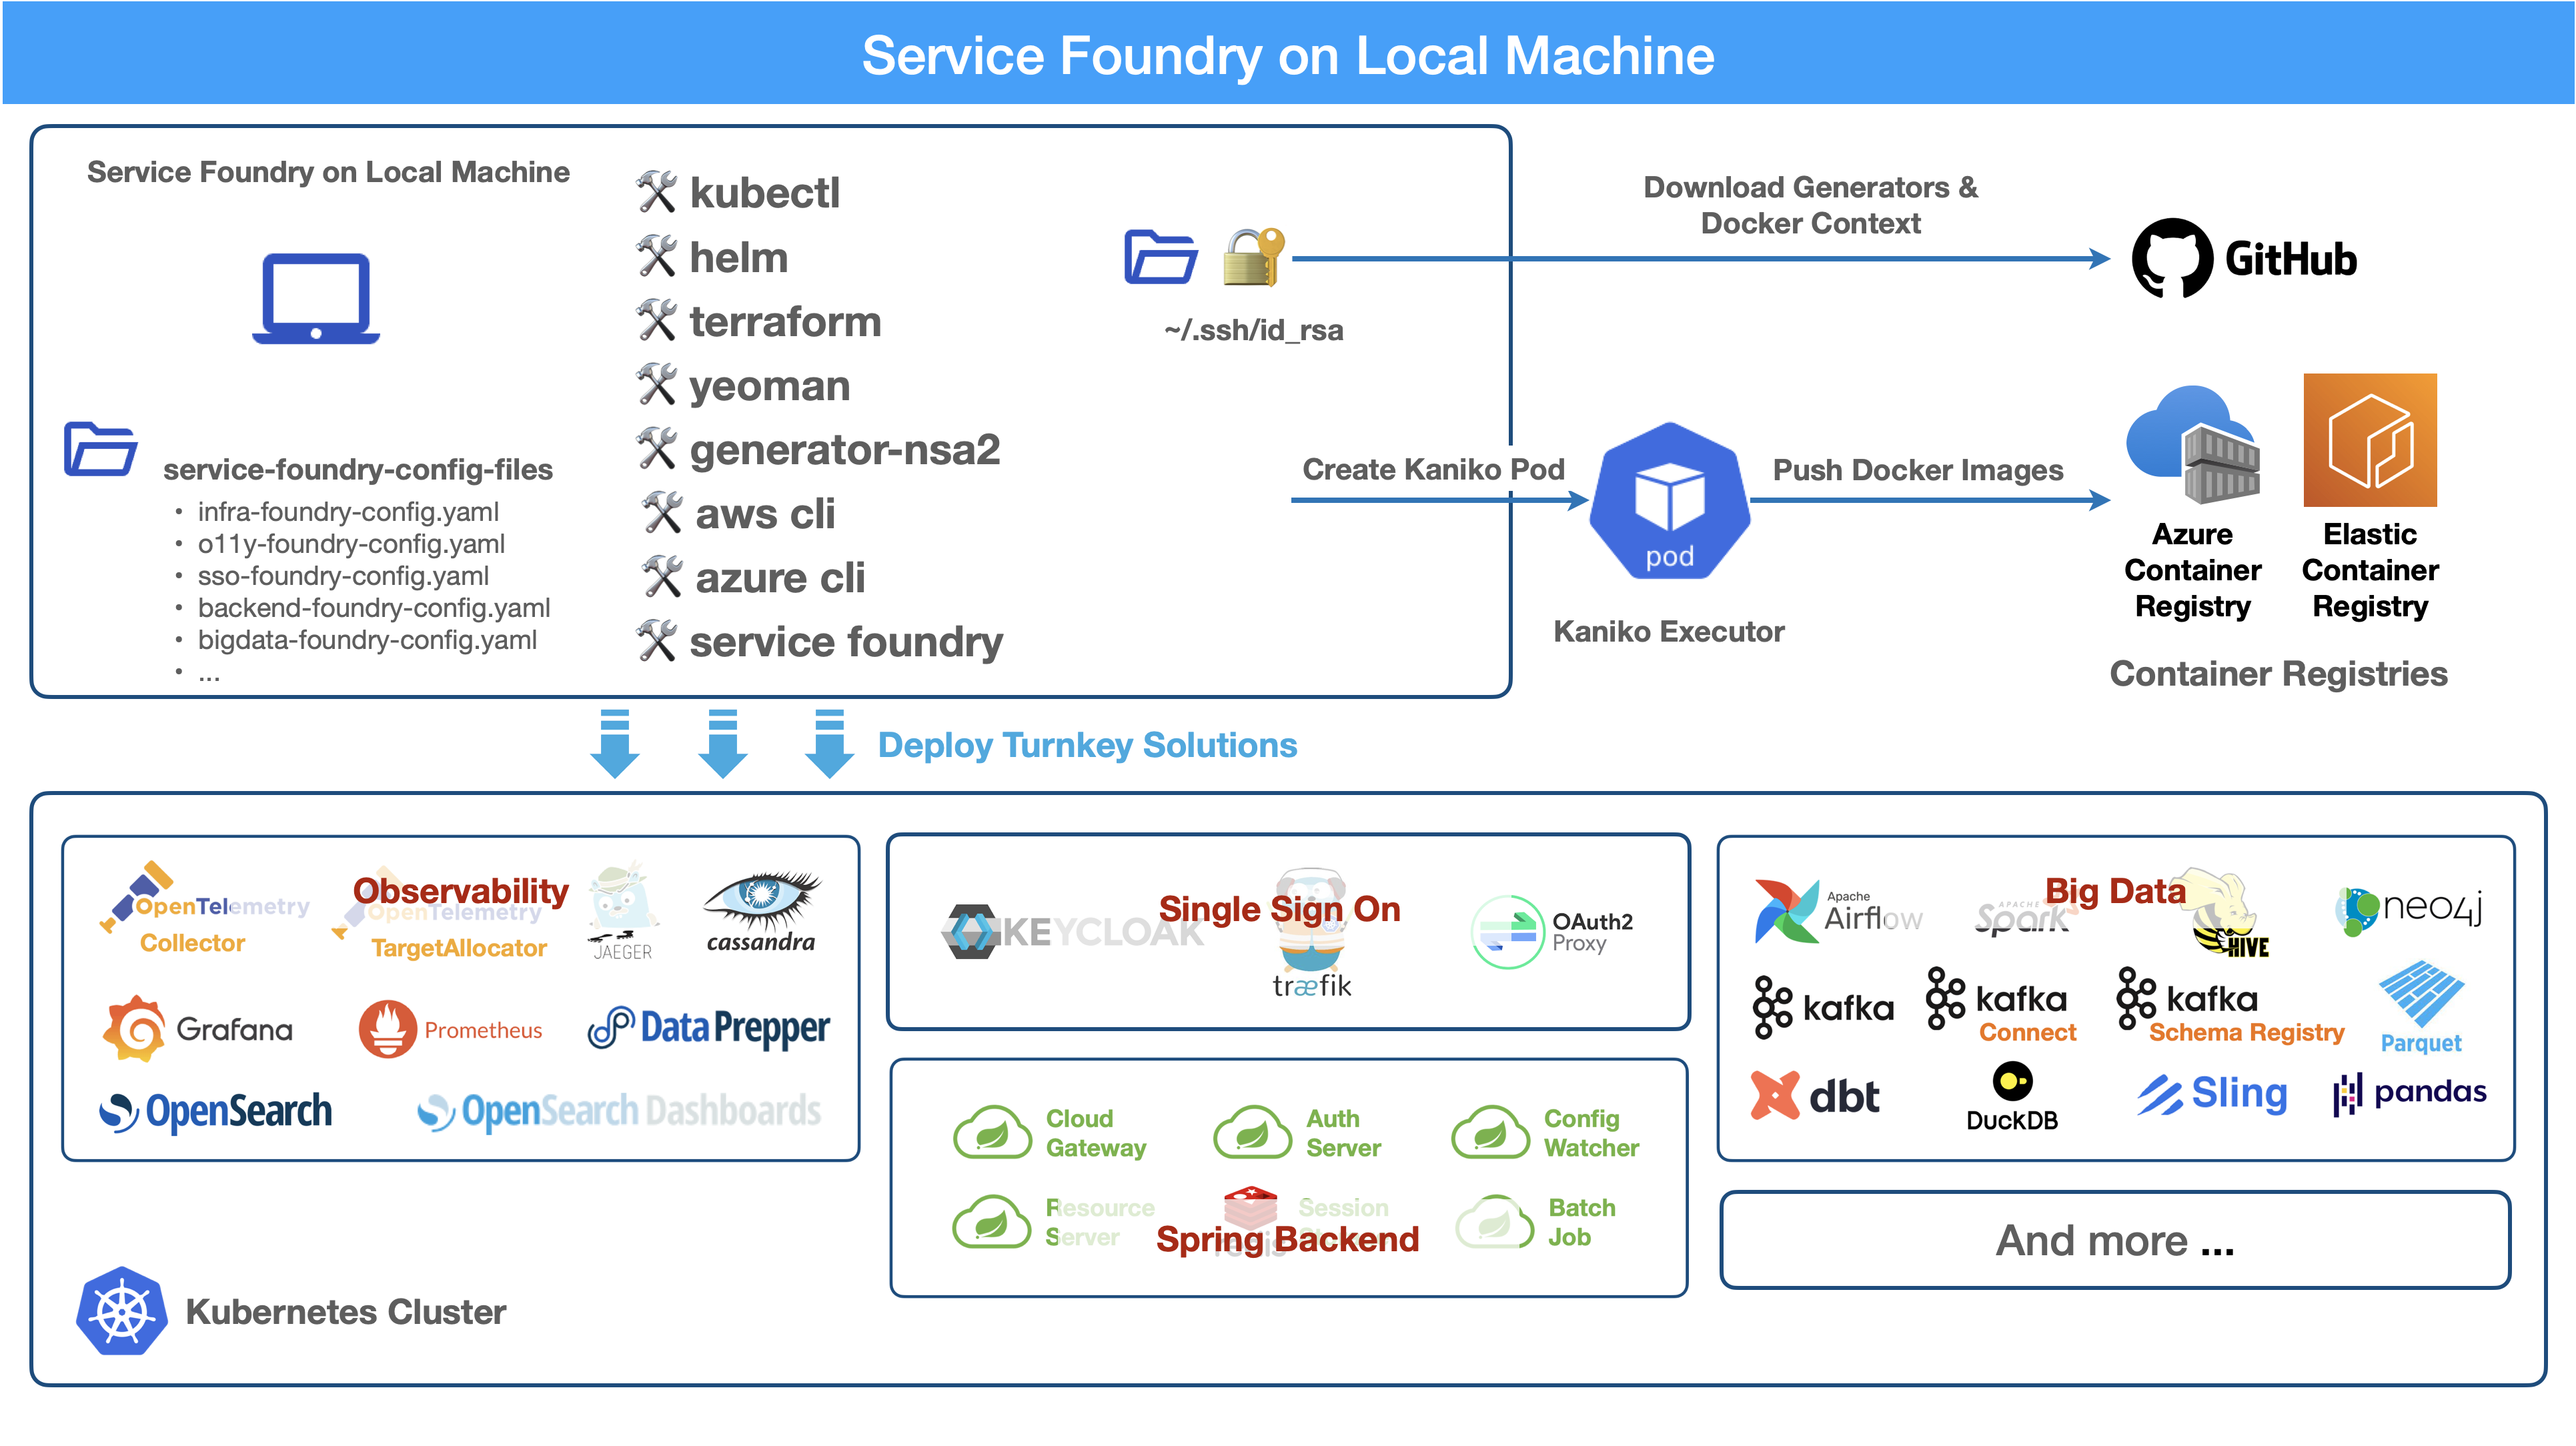
Task: Click the 'service foundry' tool label
Action: click(846, 642)
